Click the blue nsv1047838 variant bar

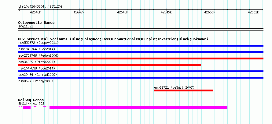pos(141,71)
